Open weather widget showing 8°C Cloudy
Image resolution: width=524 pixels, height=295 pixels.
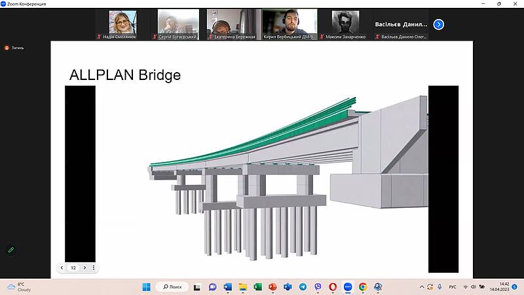click(x=19, y=287)
